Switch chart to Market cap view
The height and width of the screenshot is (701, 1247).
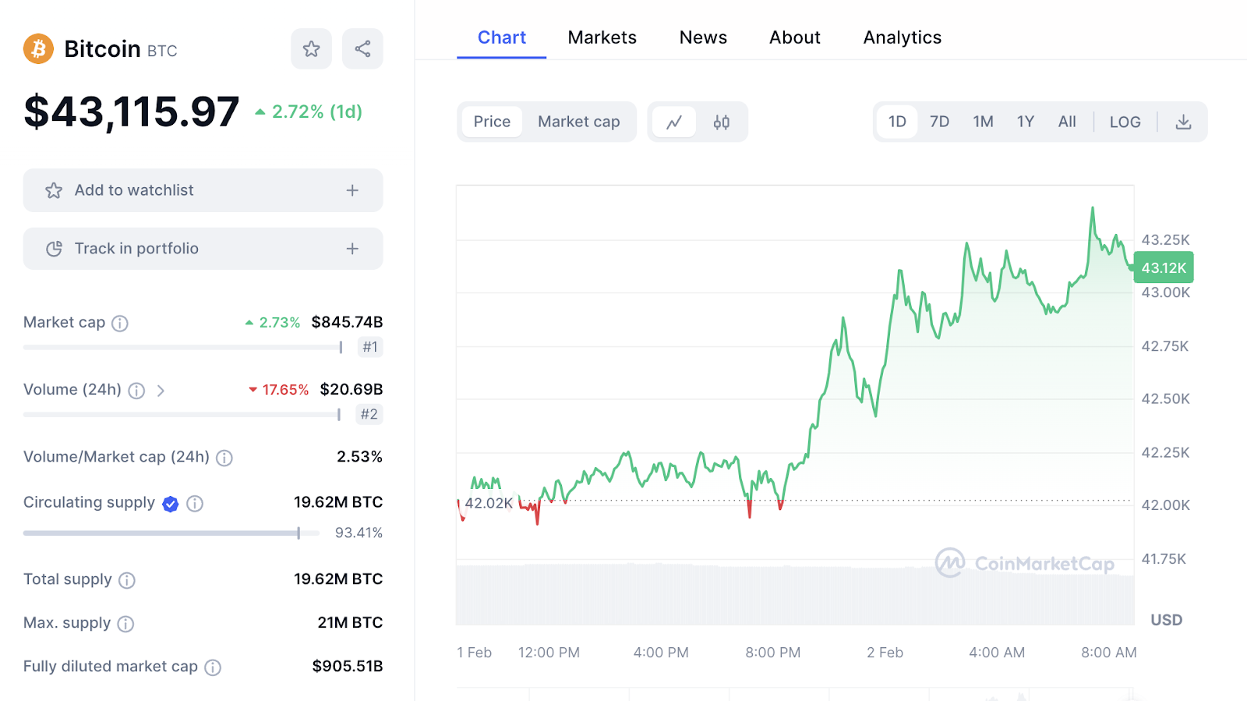coord(578,122)
